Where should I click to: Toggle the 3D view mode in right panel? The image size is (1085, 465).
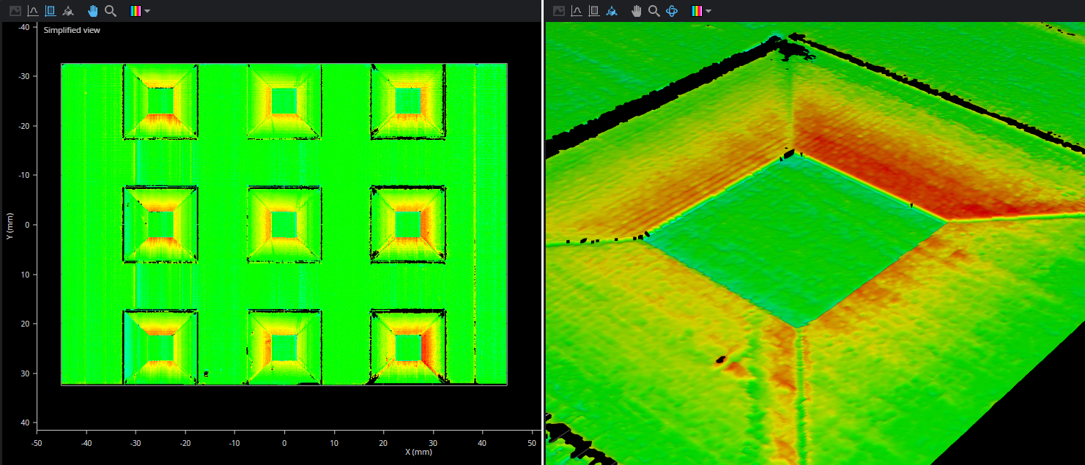[612, 11]
